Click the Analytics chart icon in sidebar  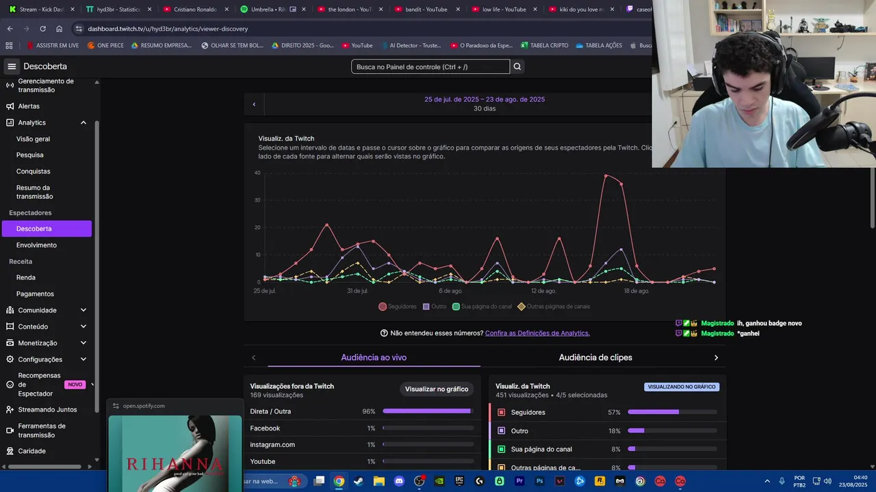(x=10, y=122)
